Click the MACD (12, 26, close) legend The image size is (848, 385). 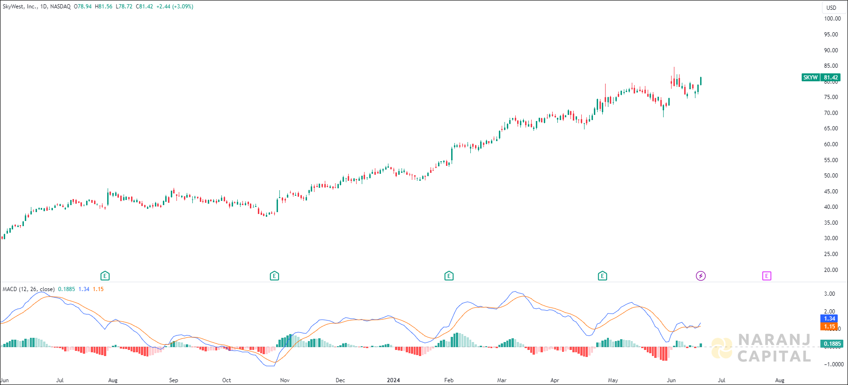[x=29, y=289]
